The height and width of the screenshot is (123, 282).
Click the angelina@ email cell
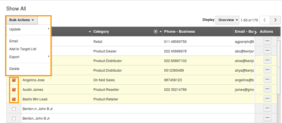coord(244,80)
